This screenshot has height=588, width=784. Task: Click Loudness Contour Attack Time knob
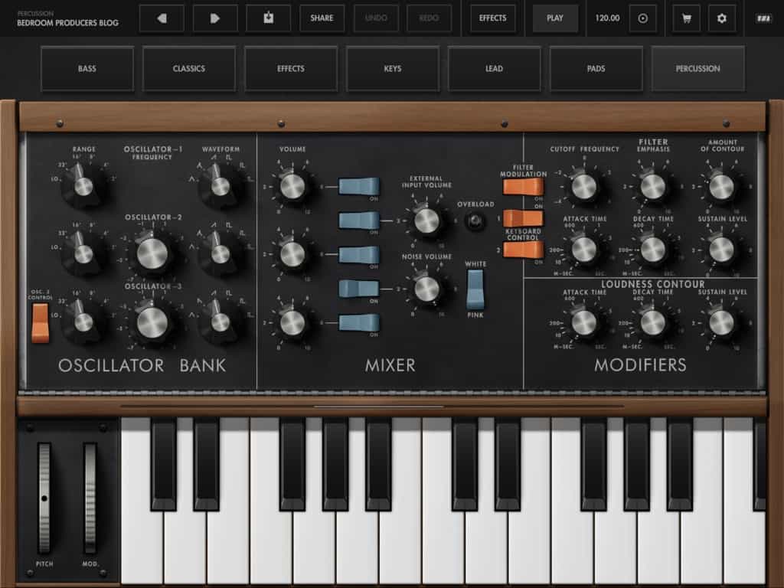(584, 323)
